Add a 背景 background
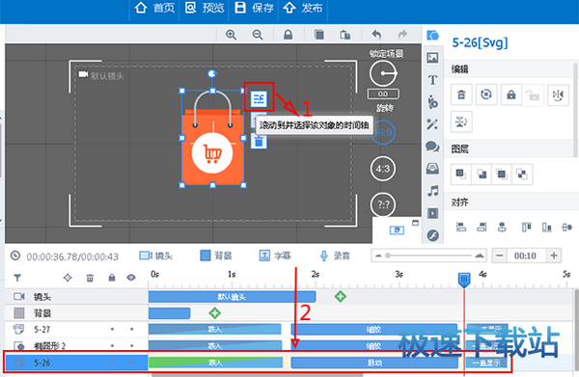This screenshot has height=377, width=579. tap(216, 256)
